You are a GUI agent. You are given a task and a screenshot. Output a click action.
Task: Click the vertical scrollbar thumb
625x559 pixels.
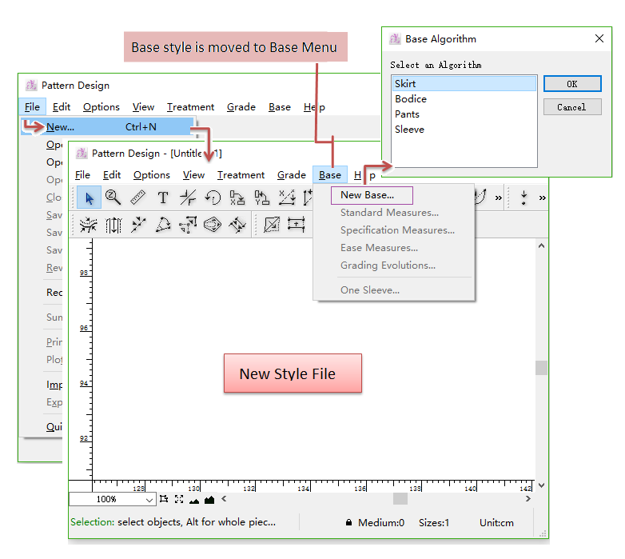tap(541, 368)
